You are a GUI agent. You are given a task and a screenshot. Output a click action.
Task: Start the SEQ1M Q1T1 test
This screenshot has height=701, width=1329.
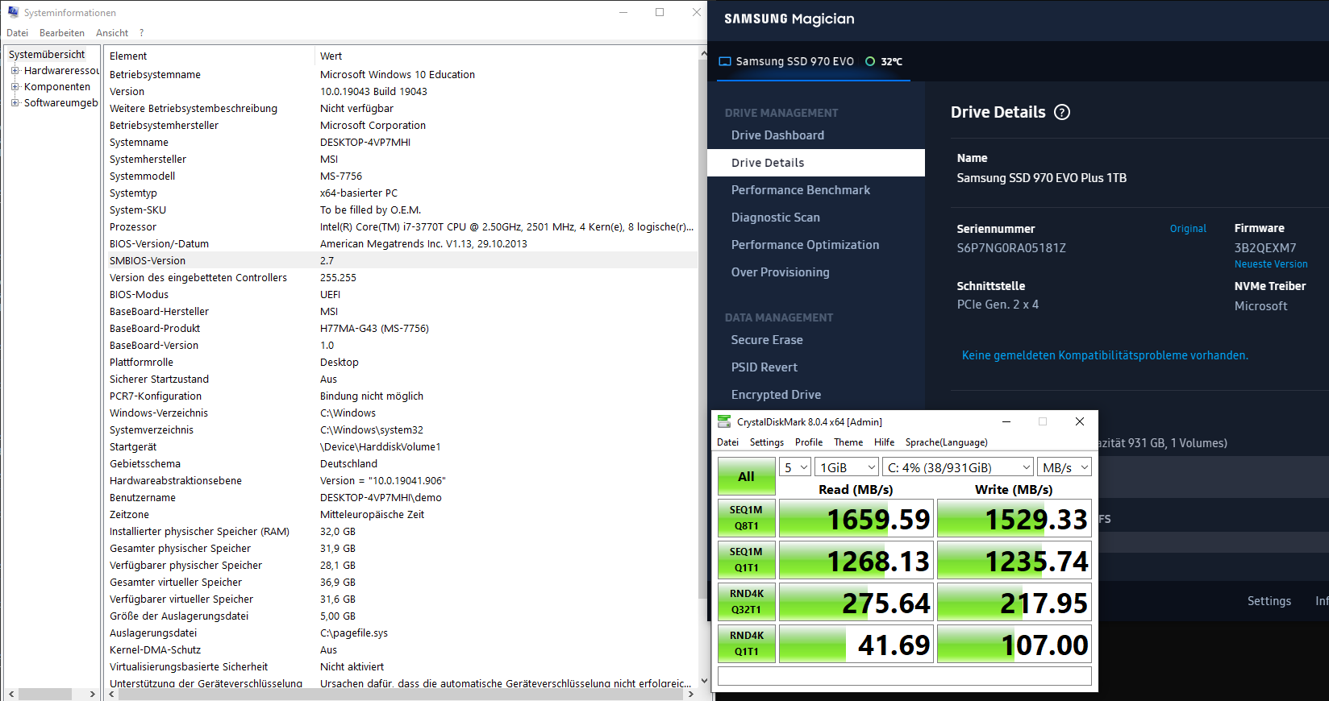pos(747,560)
